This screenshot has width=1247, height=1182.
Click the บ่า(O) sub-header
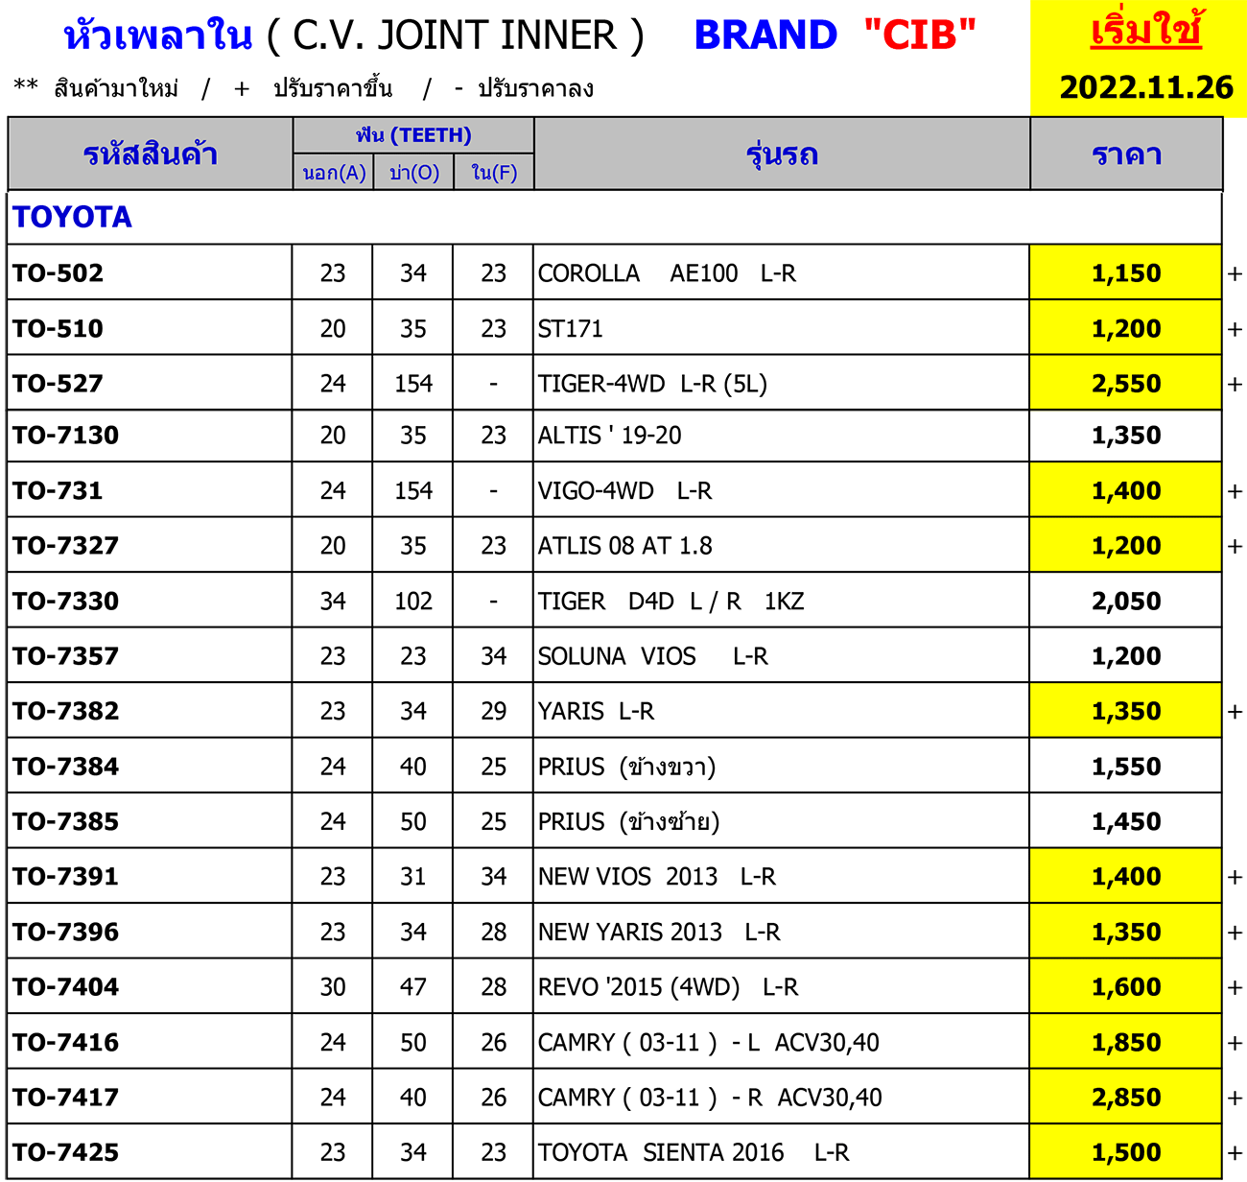[414, 173]
